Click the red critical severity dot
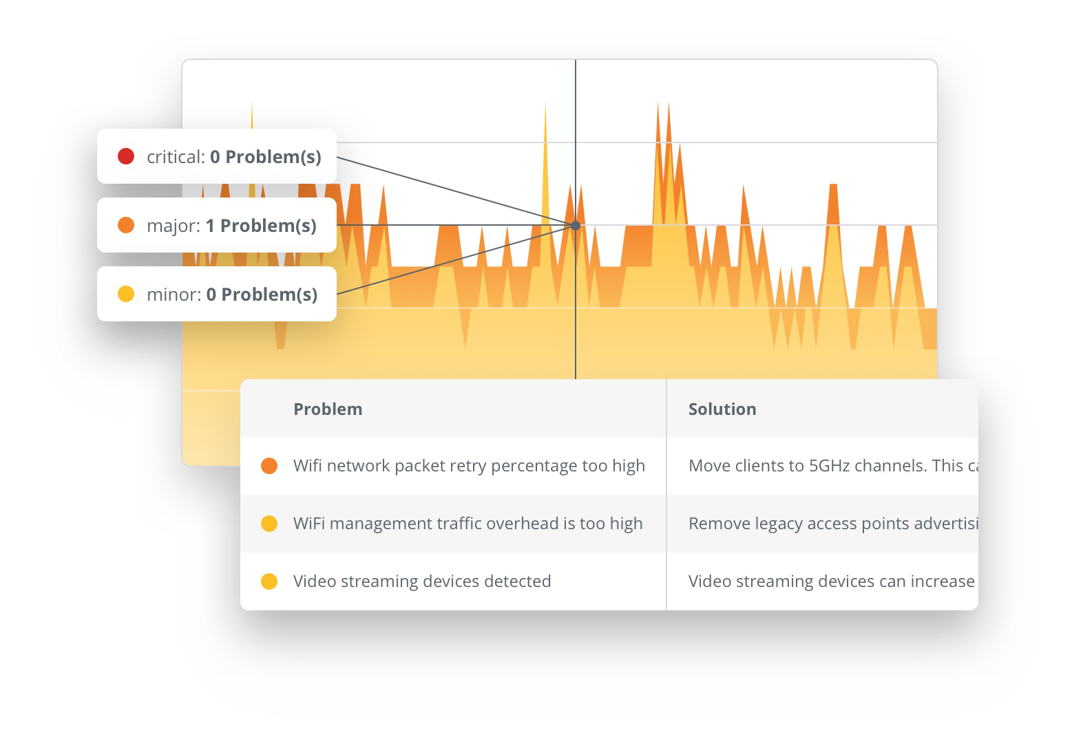Viewport: 1083px width, 737px height. 126,156
